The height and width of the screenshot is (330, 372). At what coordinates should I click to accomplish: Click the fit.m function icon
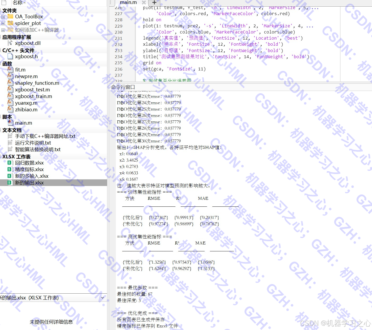10,70
